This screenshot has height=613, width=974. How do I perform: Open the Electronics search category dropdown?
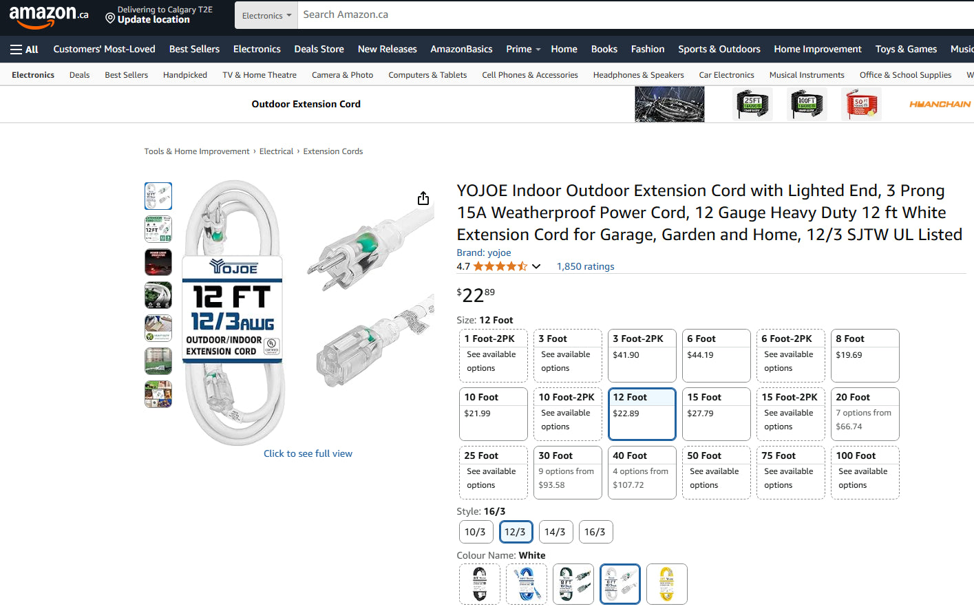(266, 15)
